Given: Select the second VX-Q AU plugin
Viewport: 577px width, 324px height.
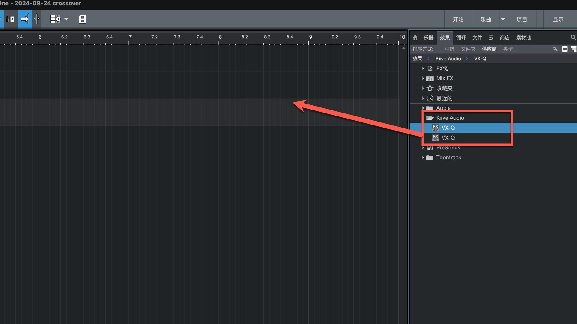Looking at the screenshot, I should (448, 137).
